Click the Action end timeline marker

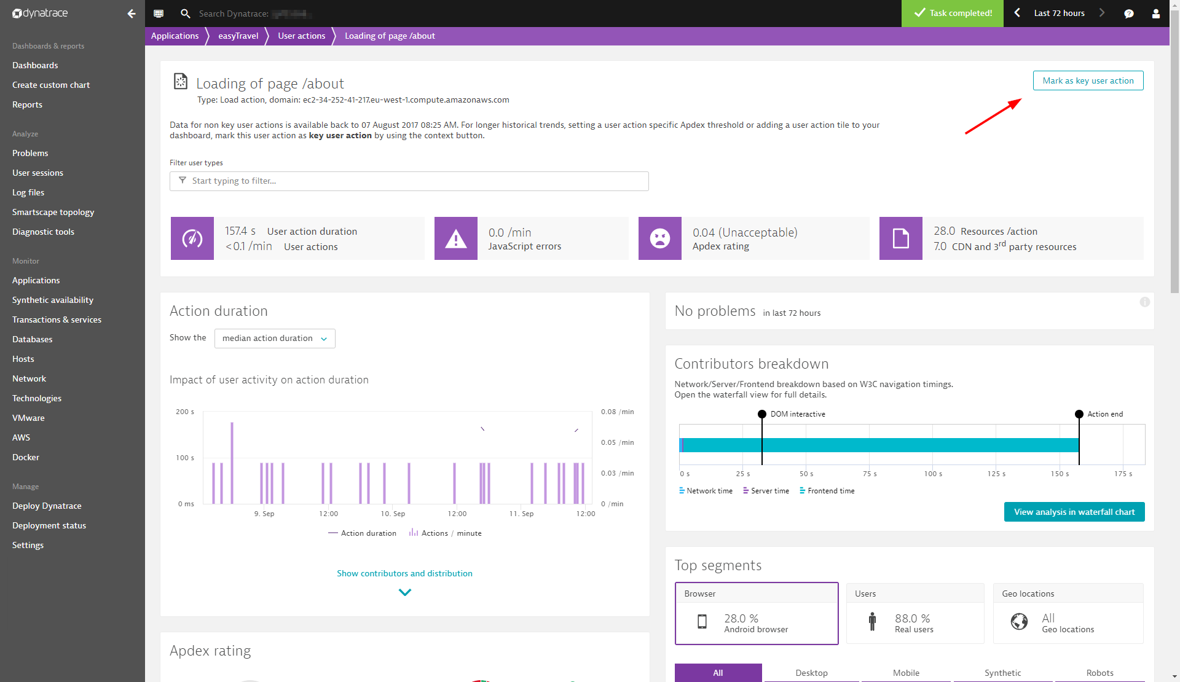point(1079,414)
